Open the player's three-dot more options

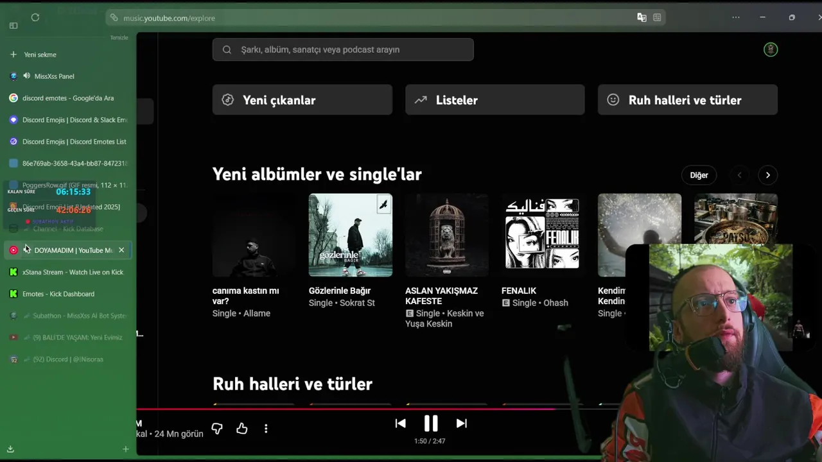[x=266, y=428]
